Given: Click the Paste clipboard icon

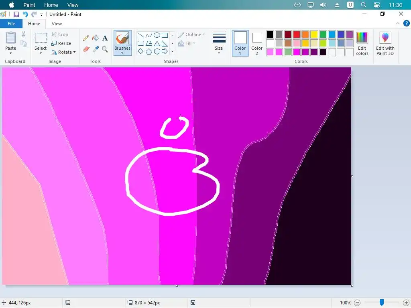Looking at the screenshot, I should 11,38.
